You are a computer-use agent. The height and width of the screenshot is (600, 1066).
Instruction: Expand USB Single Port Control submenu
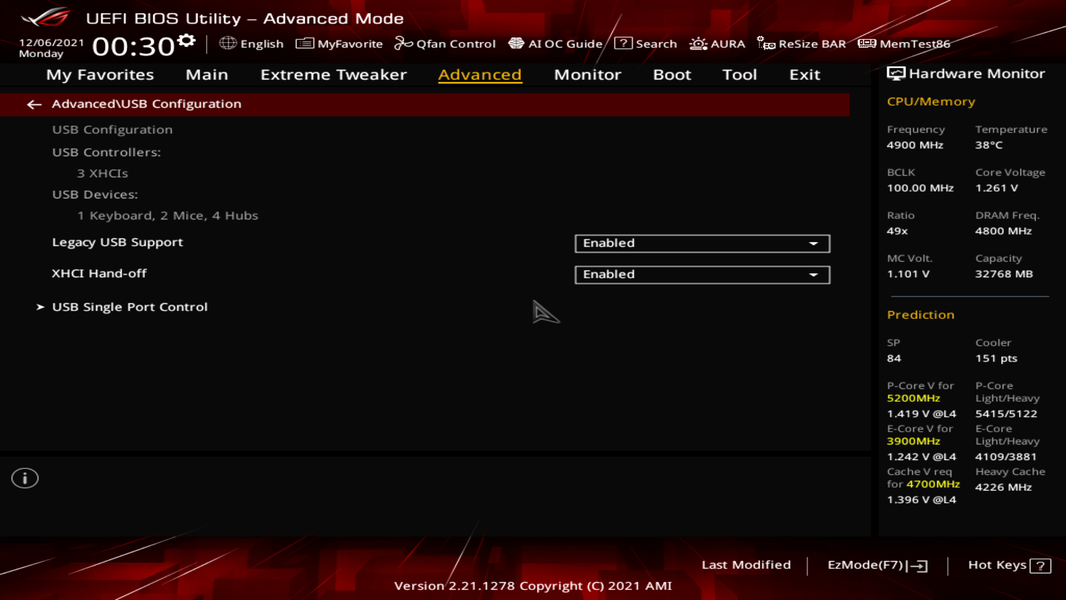[129, 307]
